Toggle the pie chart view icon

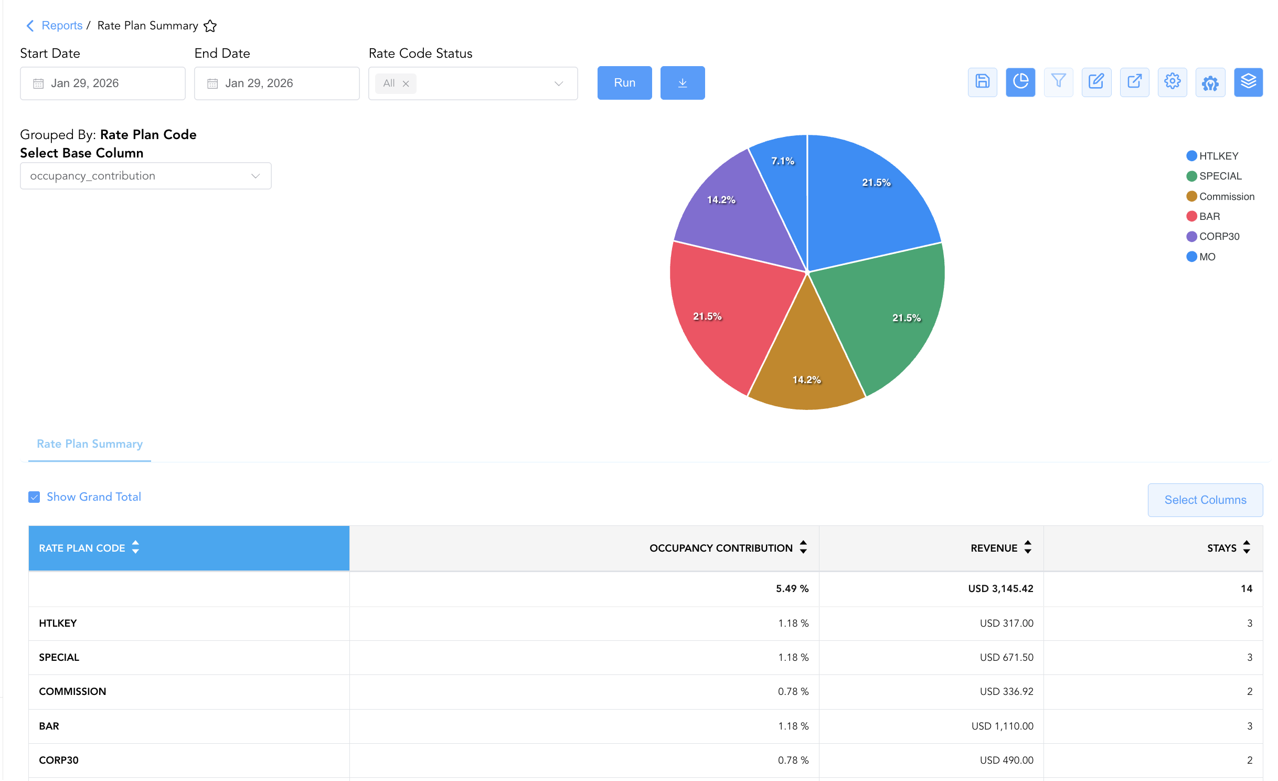click(1020, 82)
